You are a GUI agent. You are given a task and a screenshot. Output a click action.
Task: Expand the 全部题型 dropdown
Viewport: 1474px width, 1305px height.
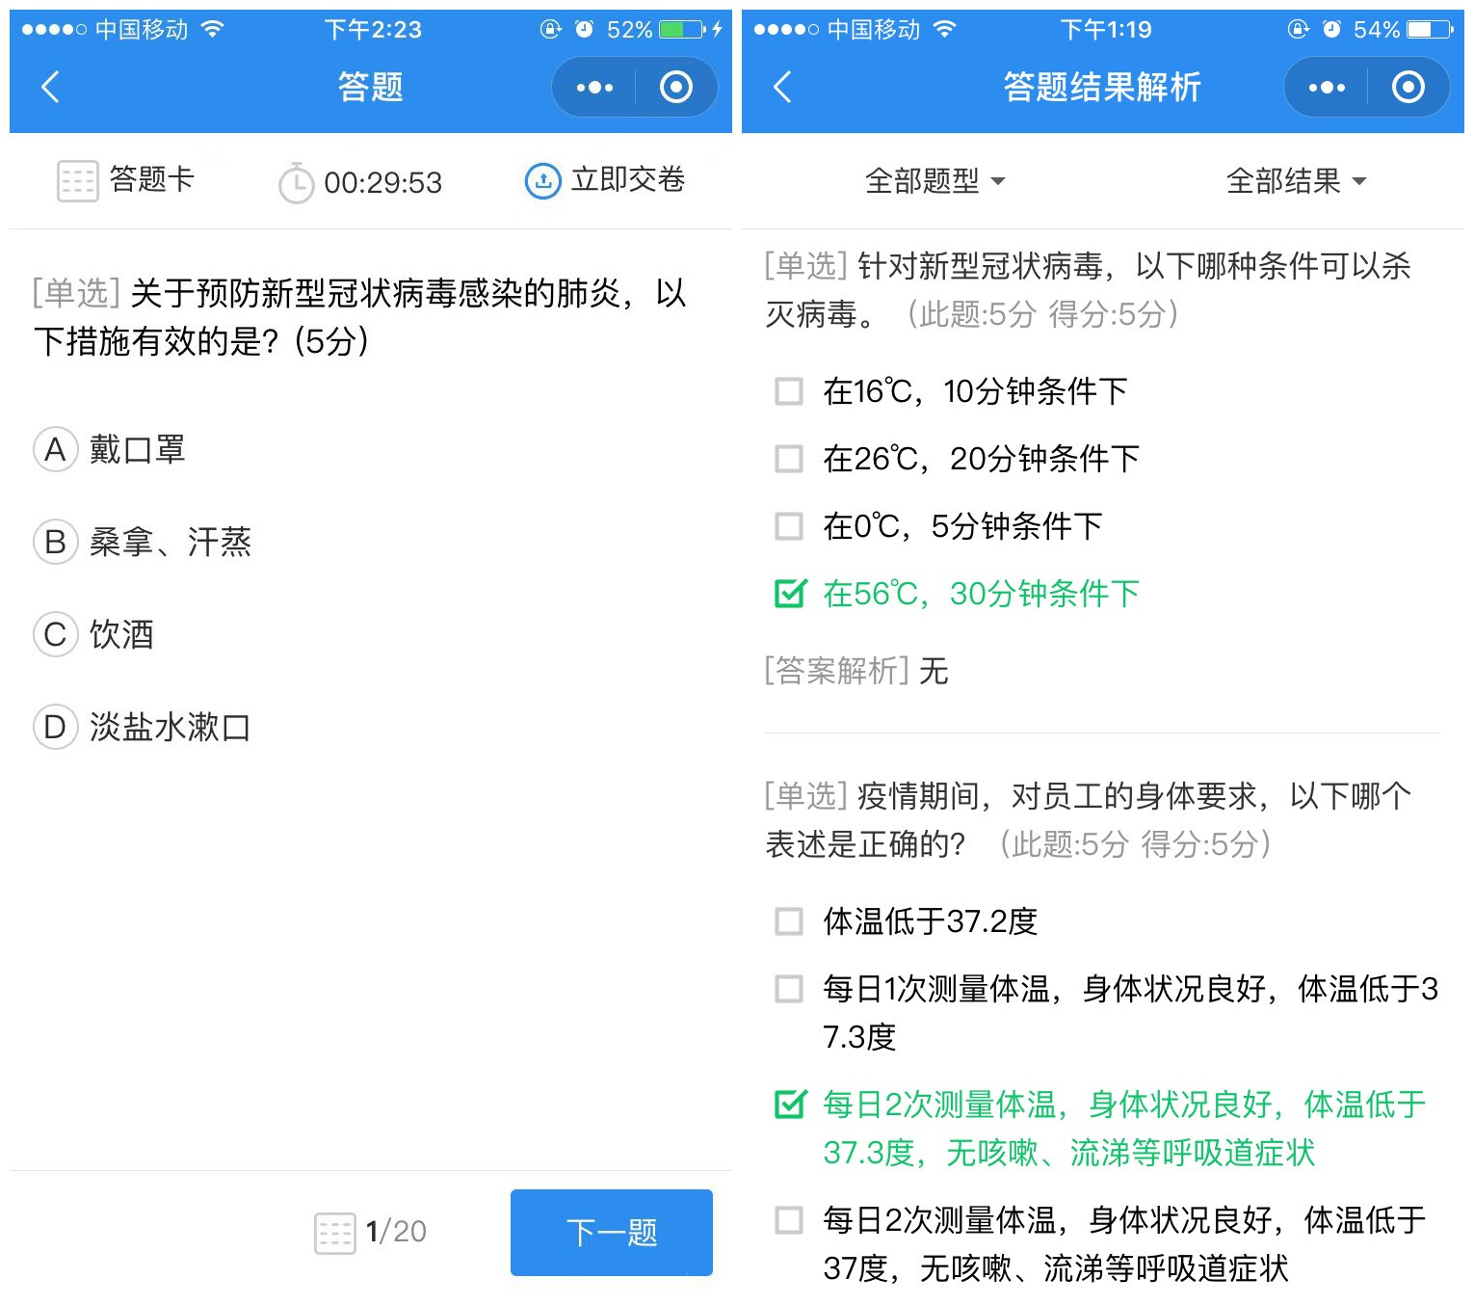coord(934,181)
